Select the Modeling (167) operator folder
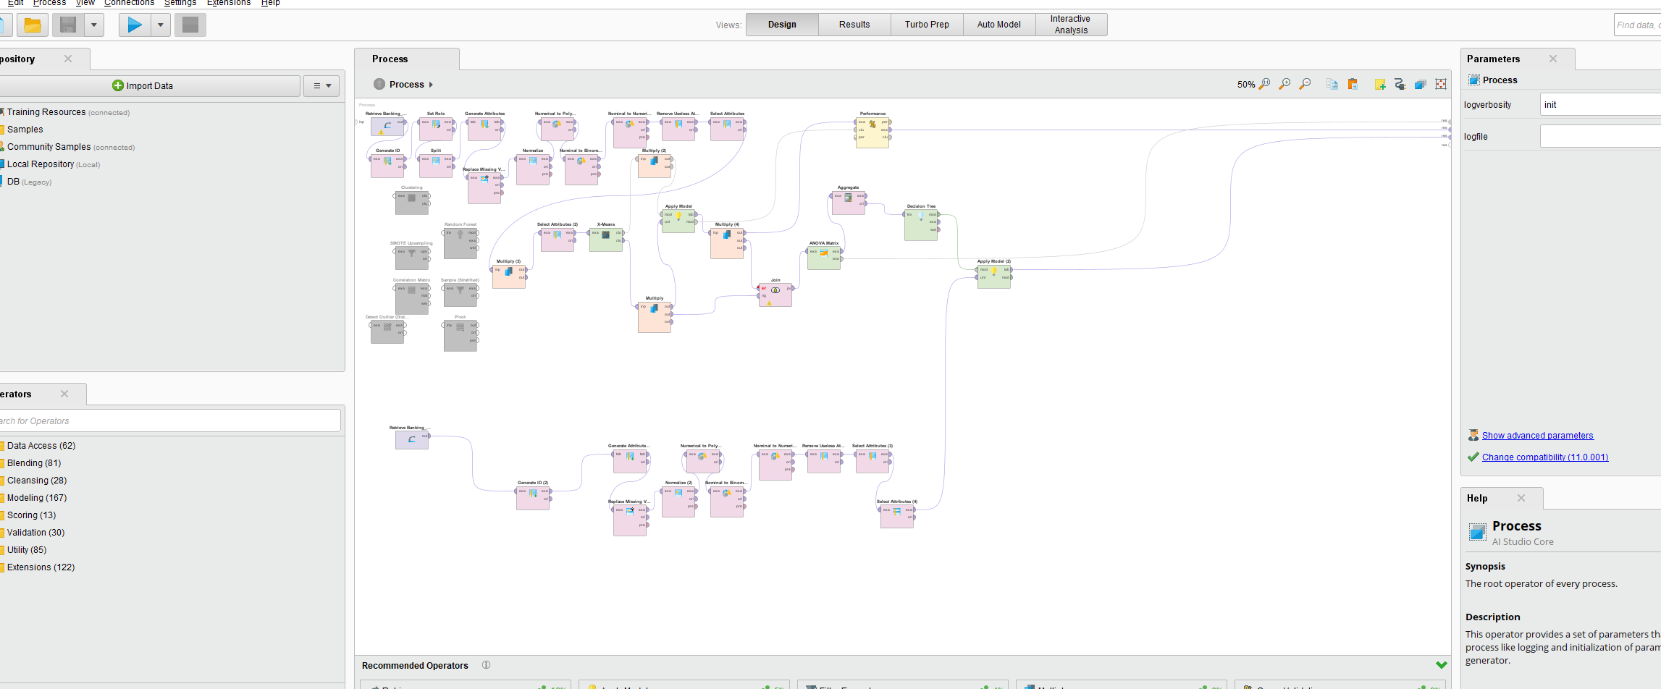 [x=37, y=498]
